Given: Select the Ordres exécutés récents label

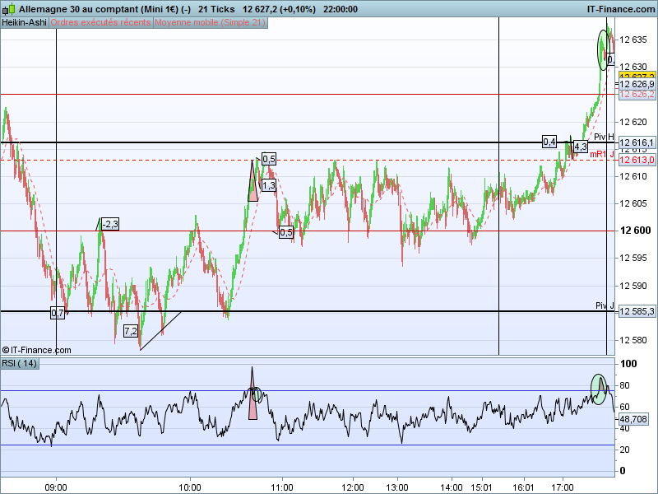Looking at the screenshot, I should (100, 23).
